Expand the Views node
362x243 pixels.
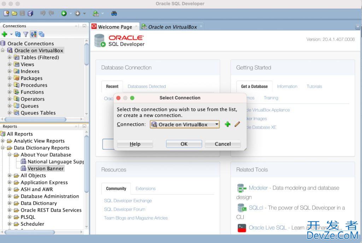coord(10,64)
